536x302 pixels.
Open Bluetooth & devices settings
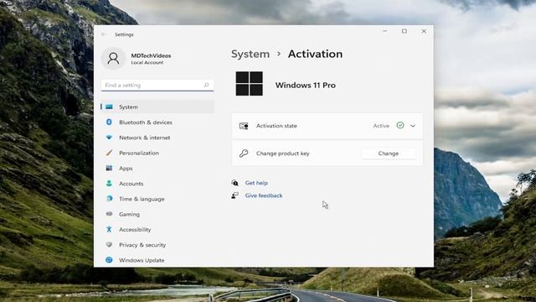pyautogui.click(x=157, y=122)
